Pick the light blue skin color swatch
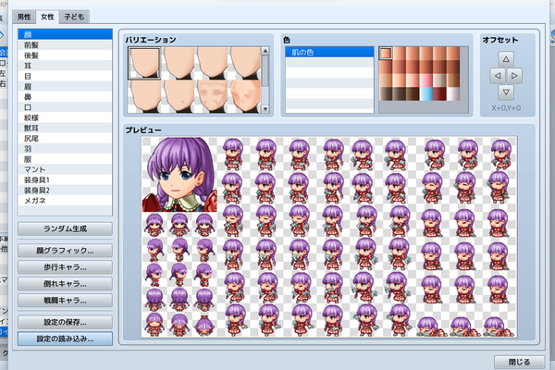This screenshot has height=370, width=555. tap(426, 93)
